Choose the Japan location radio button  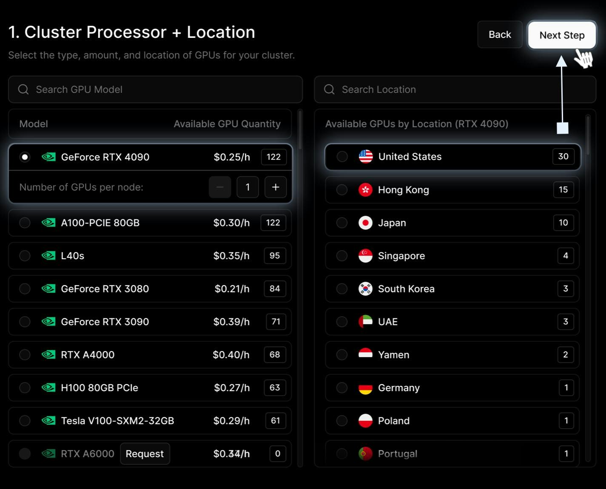(x=342, y=223)
